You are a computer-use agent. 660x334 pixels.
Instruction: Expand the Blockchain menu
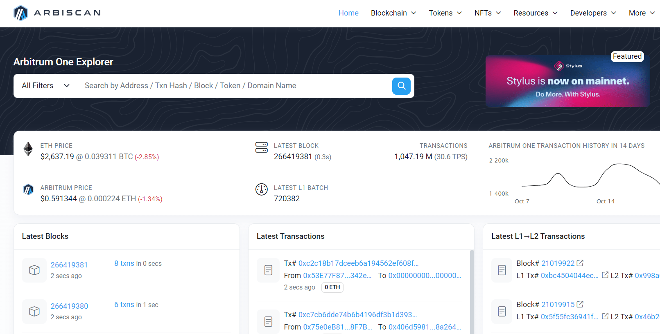coord(393,13)
